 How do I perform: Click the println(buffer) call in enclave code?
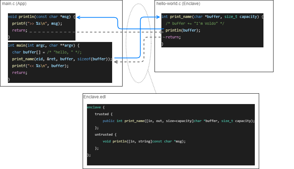[x=183, y=30]
